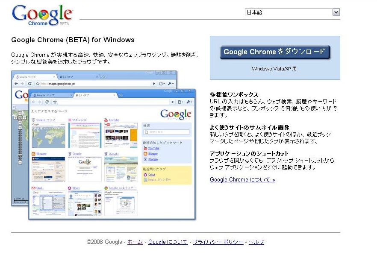Click the Google マップ world map thumbnail
This screenshot has width=377, height=275.
click(x=48, y=135)
